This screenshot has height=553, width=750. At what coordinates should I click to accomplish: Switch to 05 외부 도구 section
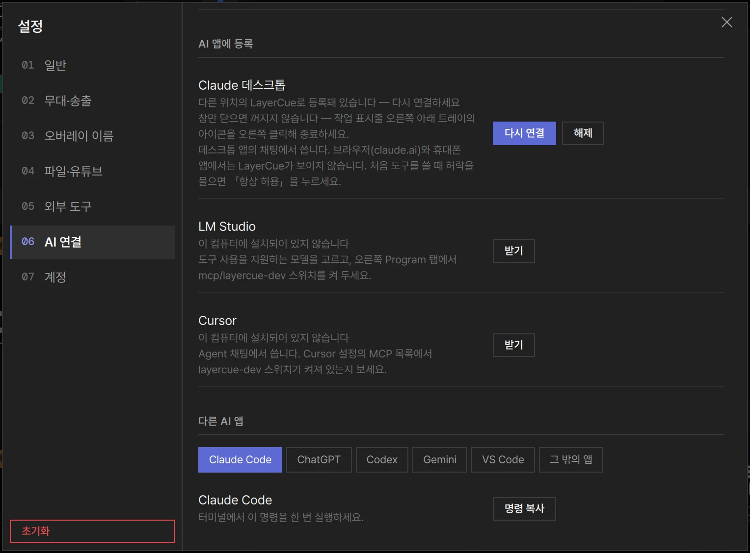92,206
